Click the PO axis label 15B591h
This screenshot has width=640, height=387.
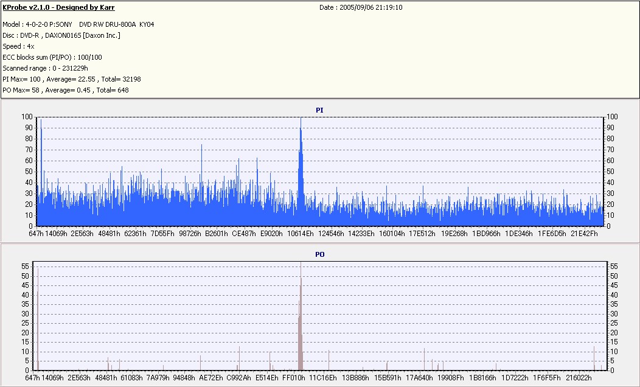(x=388, y=378)
